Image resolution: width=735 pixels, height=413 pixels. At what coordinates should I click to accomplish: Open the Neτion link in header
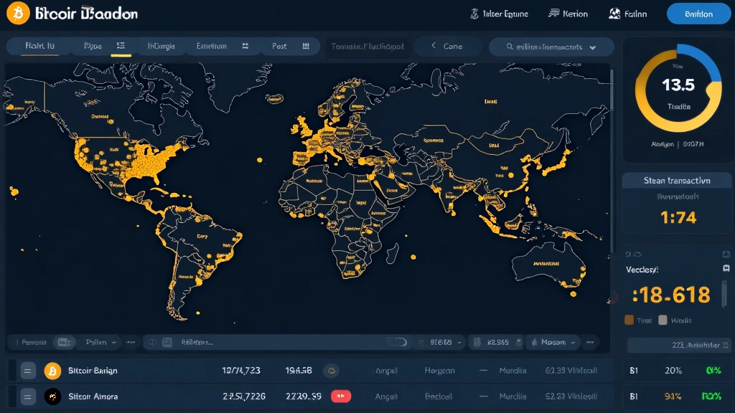575,14
